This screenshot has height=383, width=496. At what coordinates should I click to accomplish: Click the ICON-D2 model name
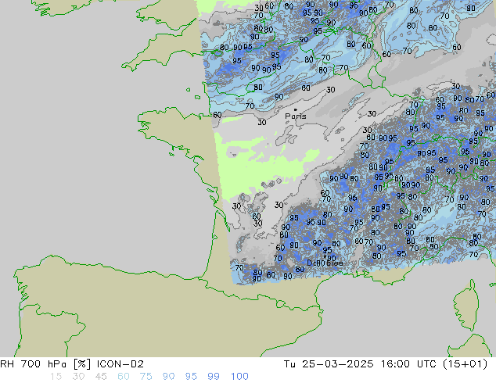[x=120, y=364]
